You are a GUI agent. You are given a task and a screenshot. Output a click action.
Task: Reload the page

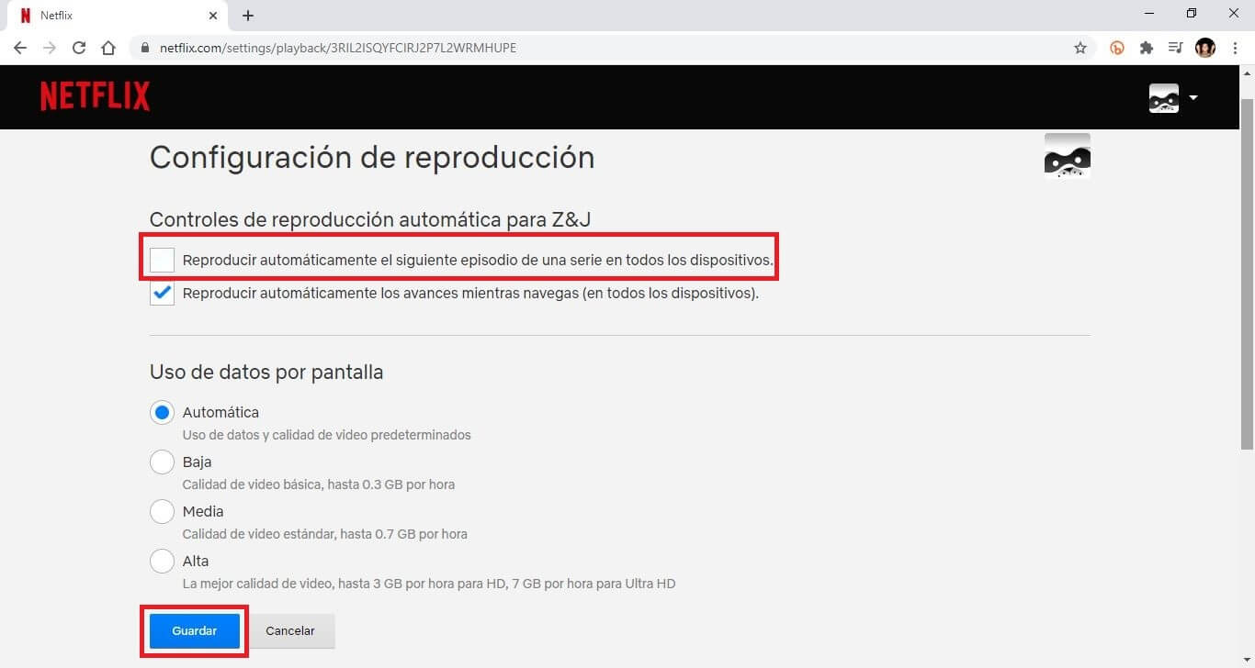pos(79,48)
